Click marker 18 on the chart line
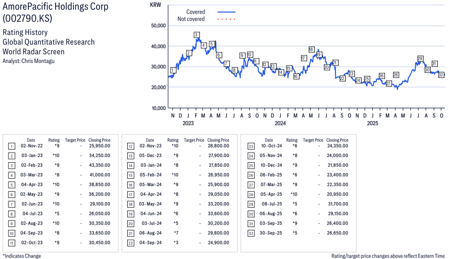Viewport: 450px width, 259px height. point(311,49)
